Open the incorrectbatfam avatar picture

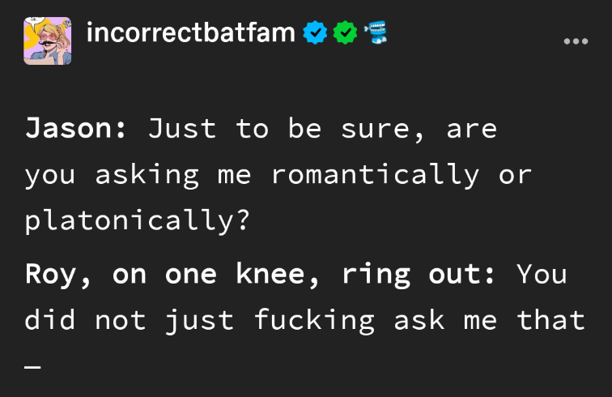pyautogui.click(x=47, y=41)
